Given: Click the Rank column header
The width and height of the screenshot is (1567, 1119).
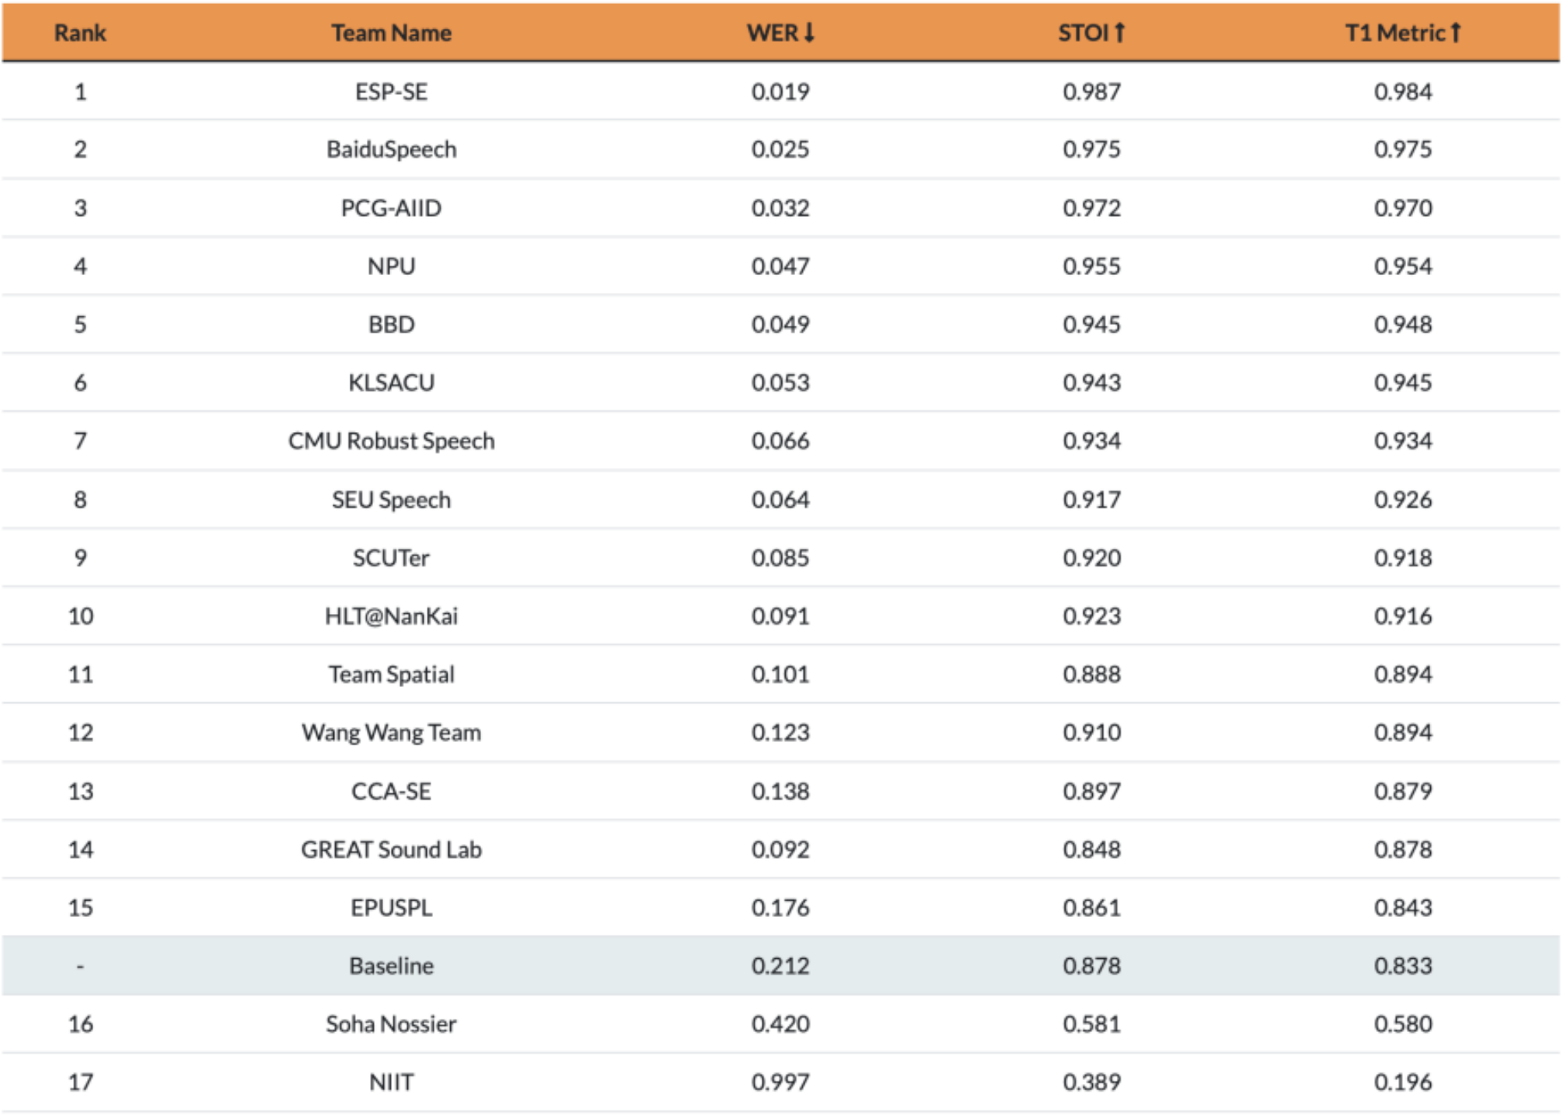Looking at the screenshot, I should pyautogui.click(x=80, y=33).
